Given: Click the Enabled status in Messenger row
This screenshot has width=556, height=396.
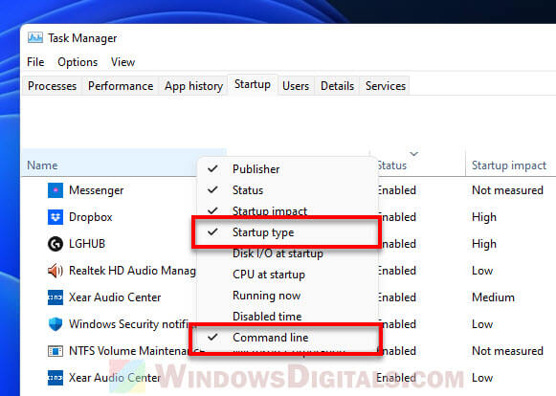Looking at the screenshot, I should [x=396, y=190].
